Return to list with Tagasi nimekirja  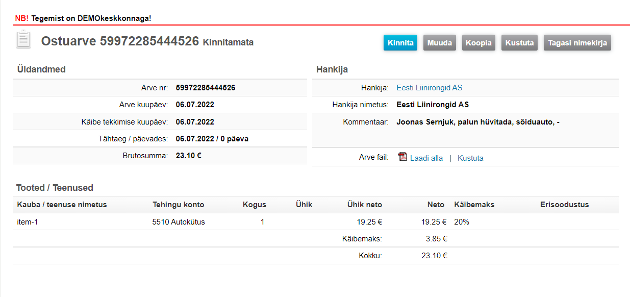(577, 43)
